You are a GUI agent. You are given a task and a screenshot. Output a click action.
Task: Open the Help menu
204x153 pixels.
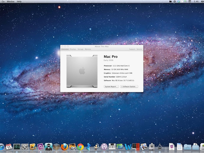click(19, 1)
